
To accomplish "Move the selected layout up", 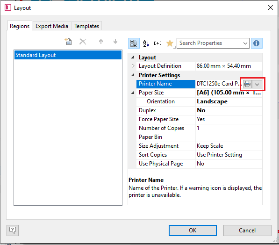I will point(101,42).
